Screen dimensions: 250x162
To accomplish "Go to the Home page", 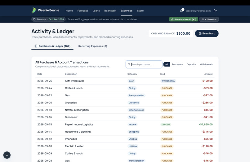I will tap(69, 11).
